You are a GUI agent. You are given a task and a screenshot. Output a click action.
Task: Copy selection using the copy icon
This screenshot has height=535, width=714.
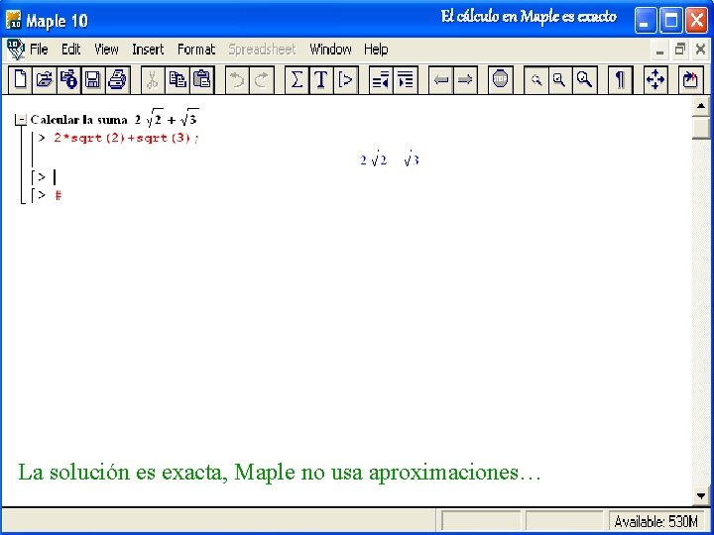click(x=178, y=80)
